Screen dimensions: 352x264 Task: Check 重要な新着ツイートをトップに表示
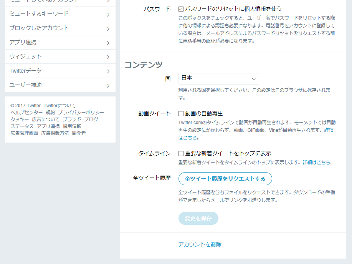[x=180, y=153]
